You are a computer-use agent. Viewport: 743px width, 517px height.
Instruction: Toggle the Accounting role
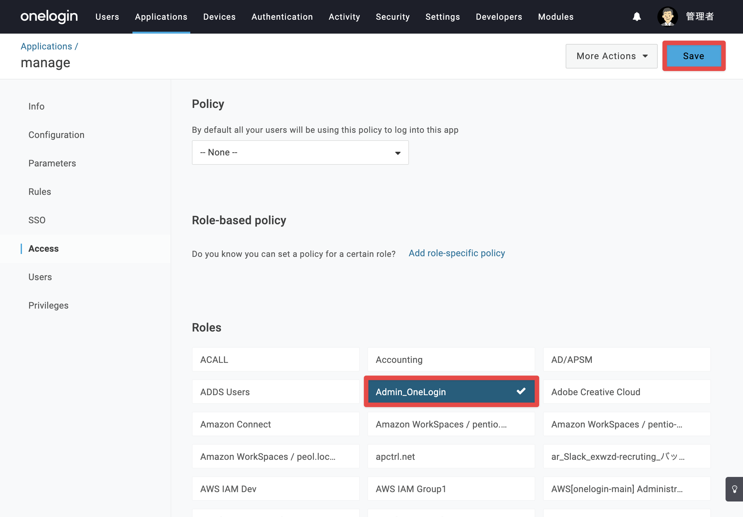pos(451,359)
